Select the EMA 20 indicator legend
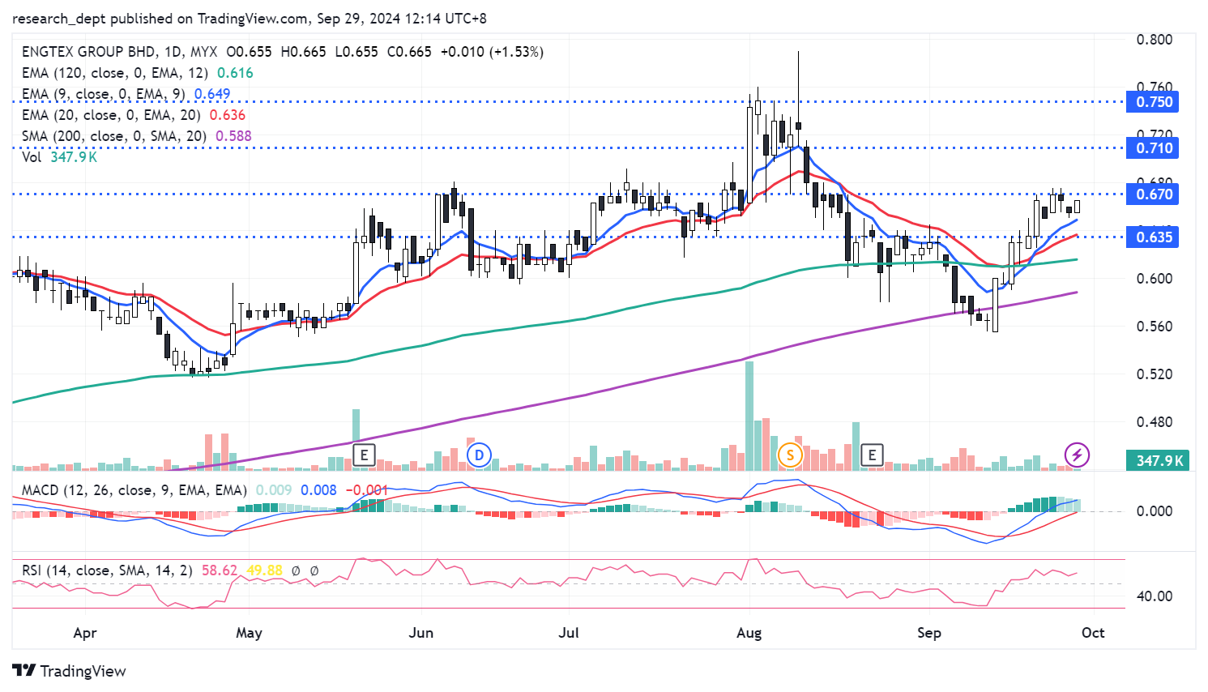Screen dimensions: 1208x692 point(110,115)
